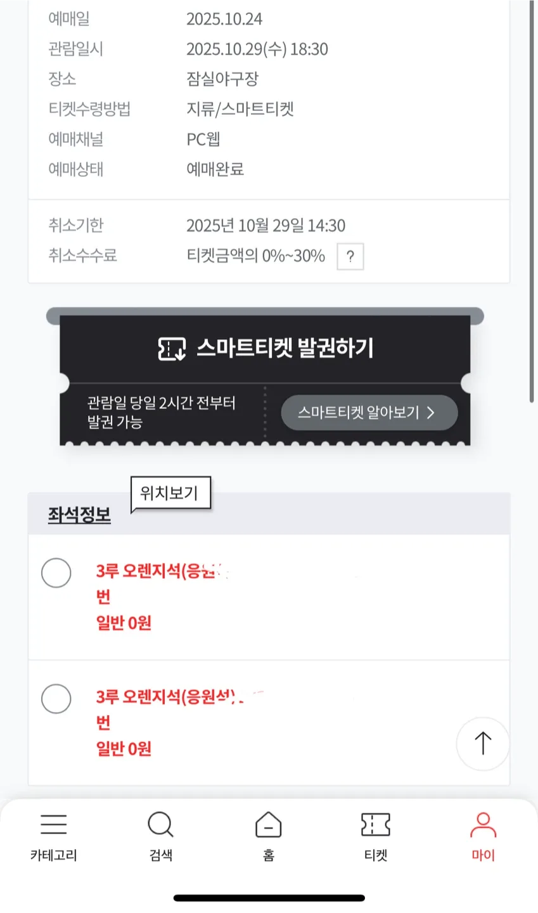The width and height of the screenshot is (538, 913).
Task: Tap the smart ticket download icon
Action: click(x=172, y=349)
